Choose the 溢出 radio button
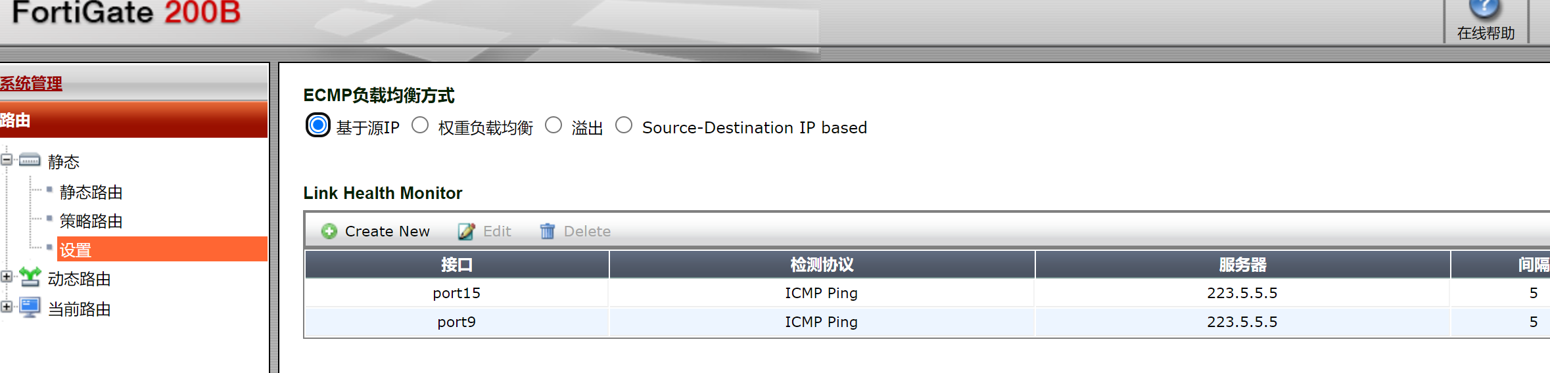Image resolution: width=1550 pixels, height=373 pixels. point(553,125)
